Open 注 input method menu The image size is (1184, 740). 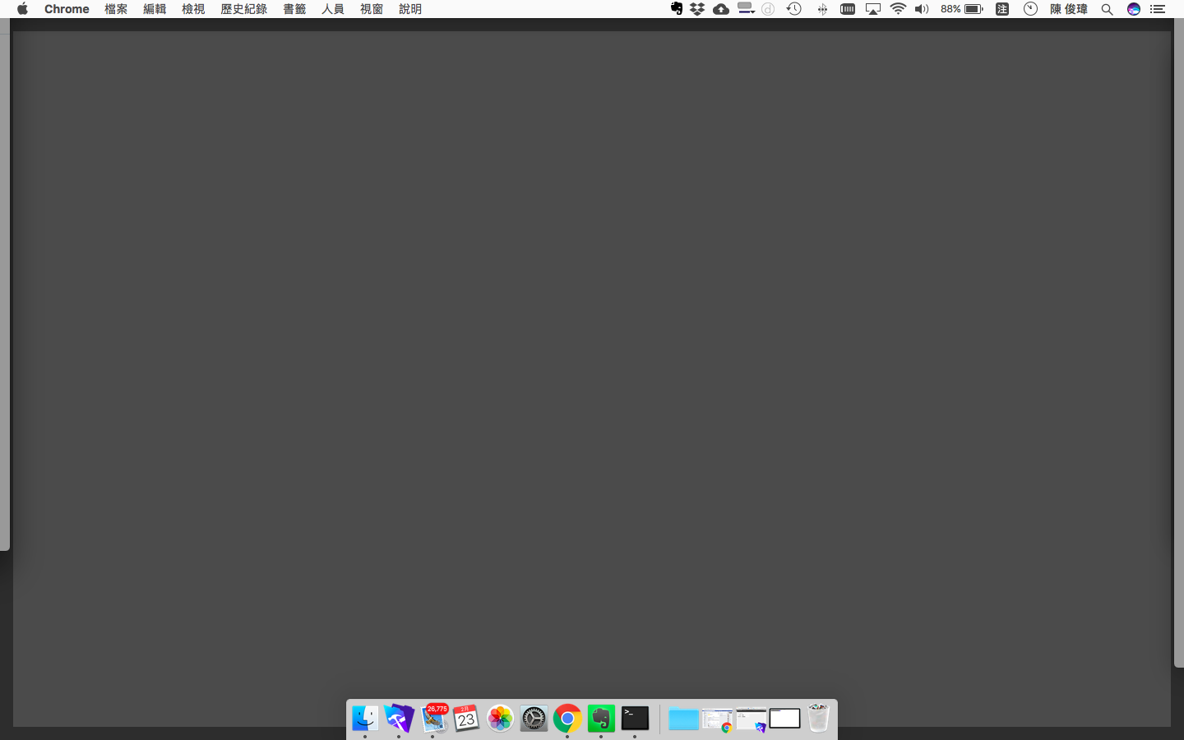[x=1002, y=9]
